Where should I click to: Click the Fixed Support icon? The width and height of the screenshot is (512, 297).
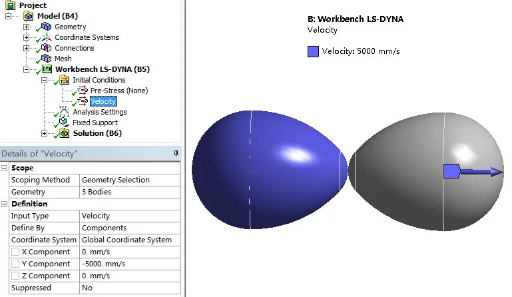[x=64, y=123]
